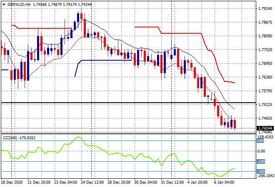Image resolution: width=275 pixels, height=187 pixels.
Task: Click the CCI -200 level marker
Action: [x=261, y=172]
